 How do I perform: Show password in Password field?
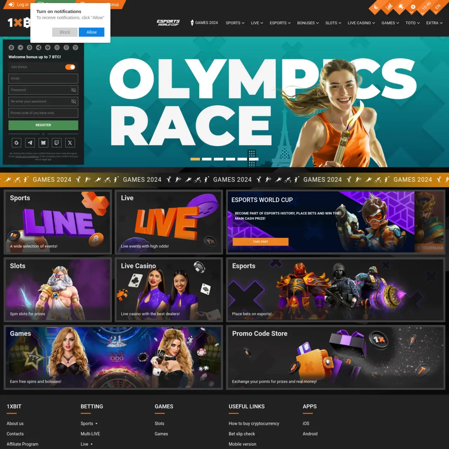tap(74, 90)
